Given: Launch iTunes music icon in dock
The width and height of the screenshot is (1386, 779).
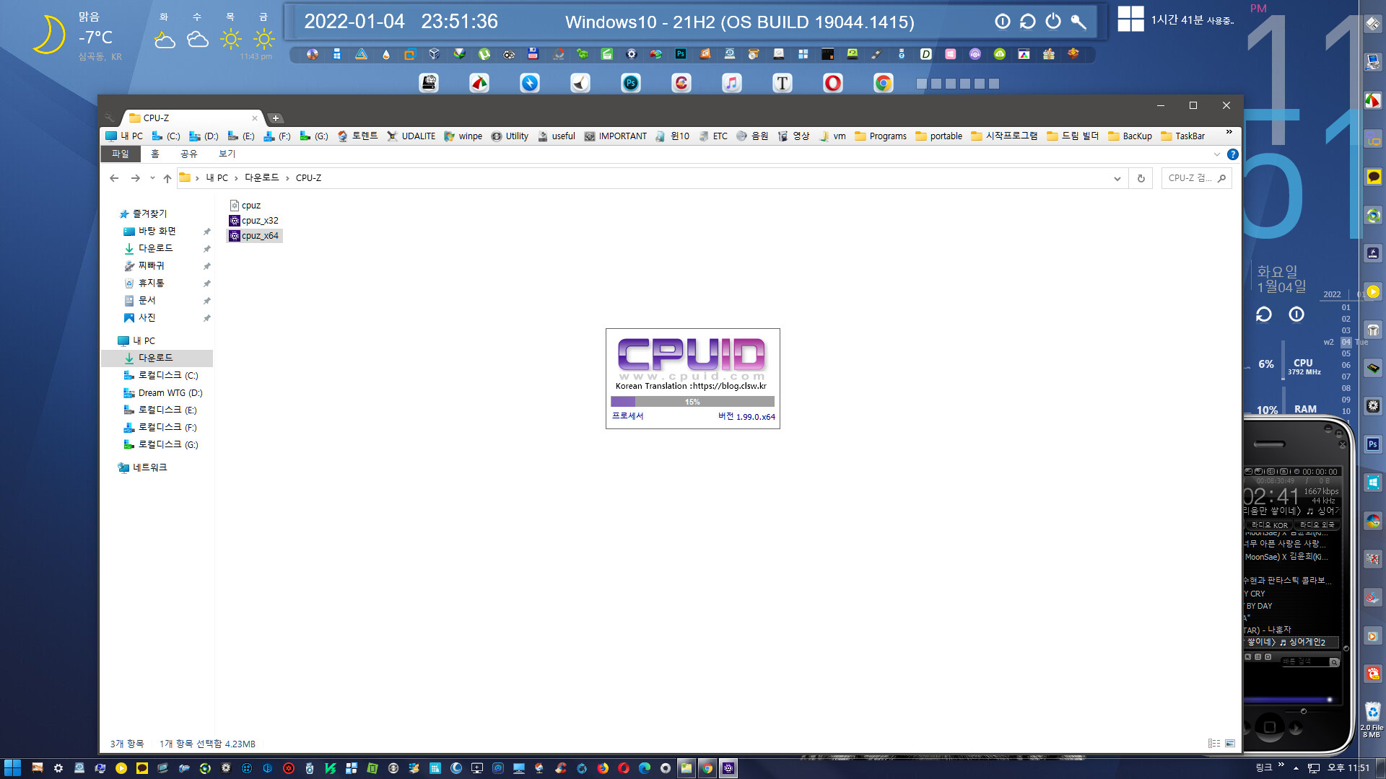Looking at the screenshot, I should (732, 84).
